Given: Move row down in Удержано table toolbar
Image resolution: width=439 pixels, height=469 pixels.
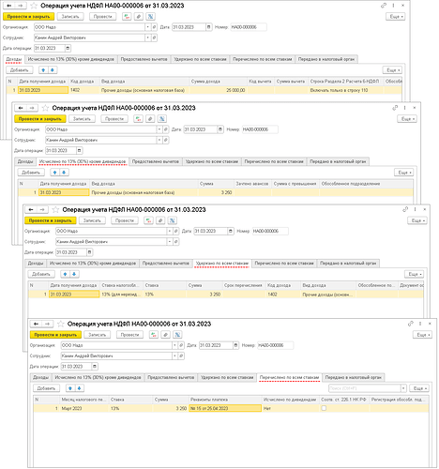Looking at the screenshot, I should click(74, 274).
